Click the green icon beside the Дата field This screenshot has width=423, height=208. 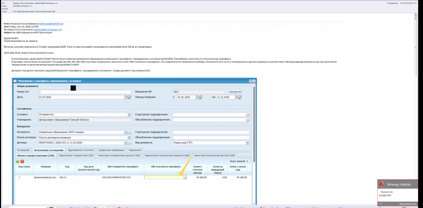[129, 97]
